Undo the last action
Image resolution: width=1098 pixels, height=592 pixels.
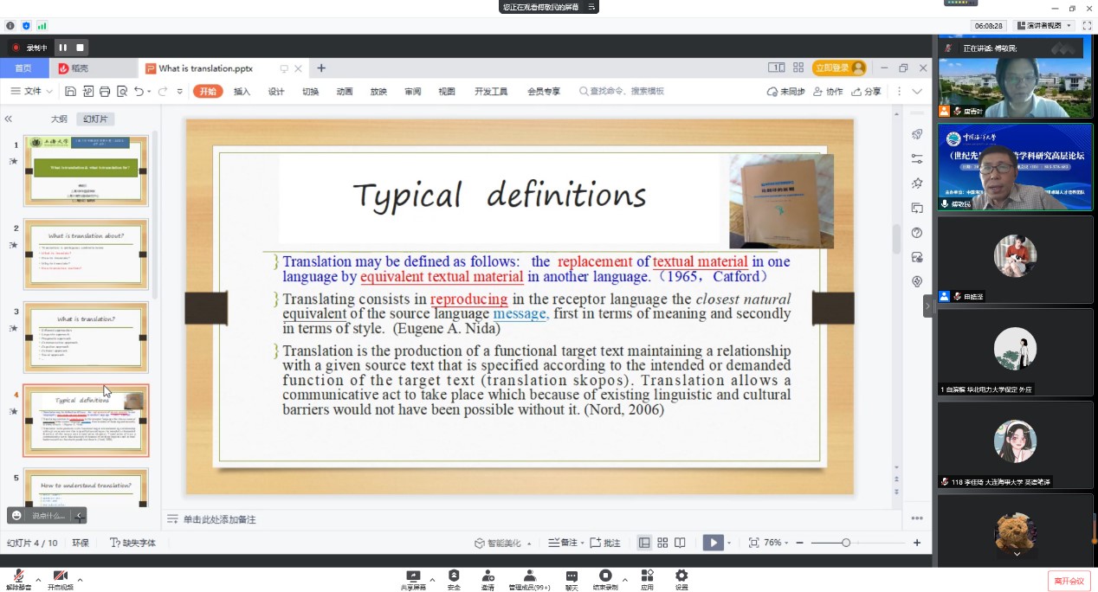139,92
